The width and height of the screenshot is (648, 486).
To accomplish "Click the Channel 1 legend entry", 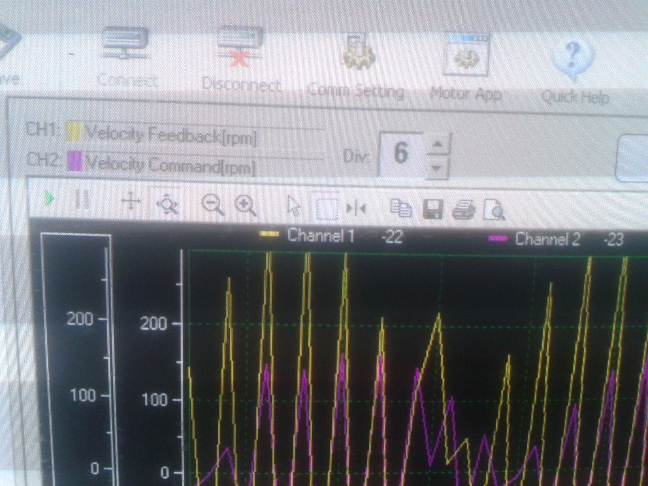I will (308, 235).
